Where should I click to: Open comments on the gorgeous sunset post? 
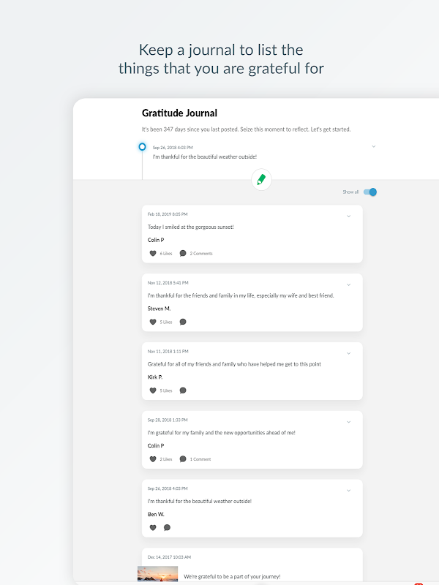[x=183, y=253]
